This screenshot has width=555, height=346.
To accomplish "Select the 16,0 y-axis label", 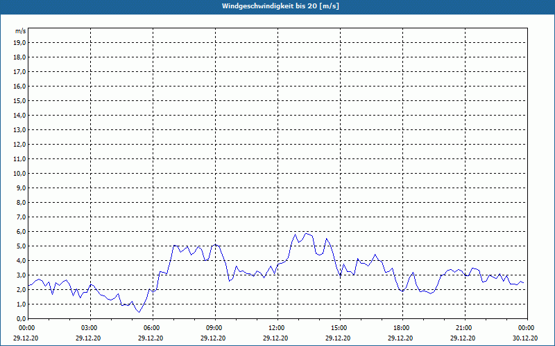I will pyautogui.click(x=19, y=86).
